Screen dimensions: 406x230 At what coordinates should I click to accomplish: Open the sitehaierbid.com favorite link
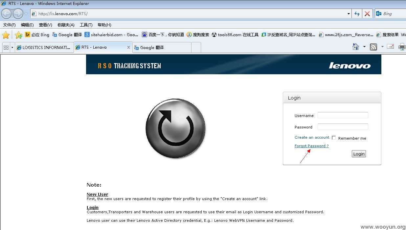coord(111,34)
